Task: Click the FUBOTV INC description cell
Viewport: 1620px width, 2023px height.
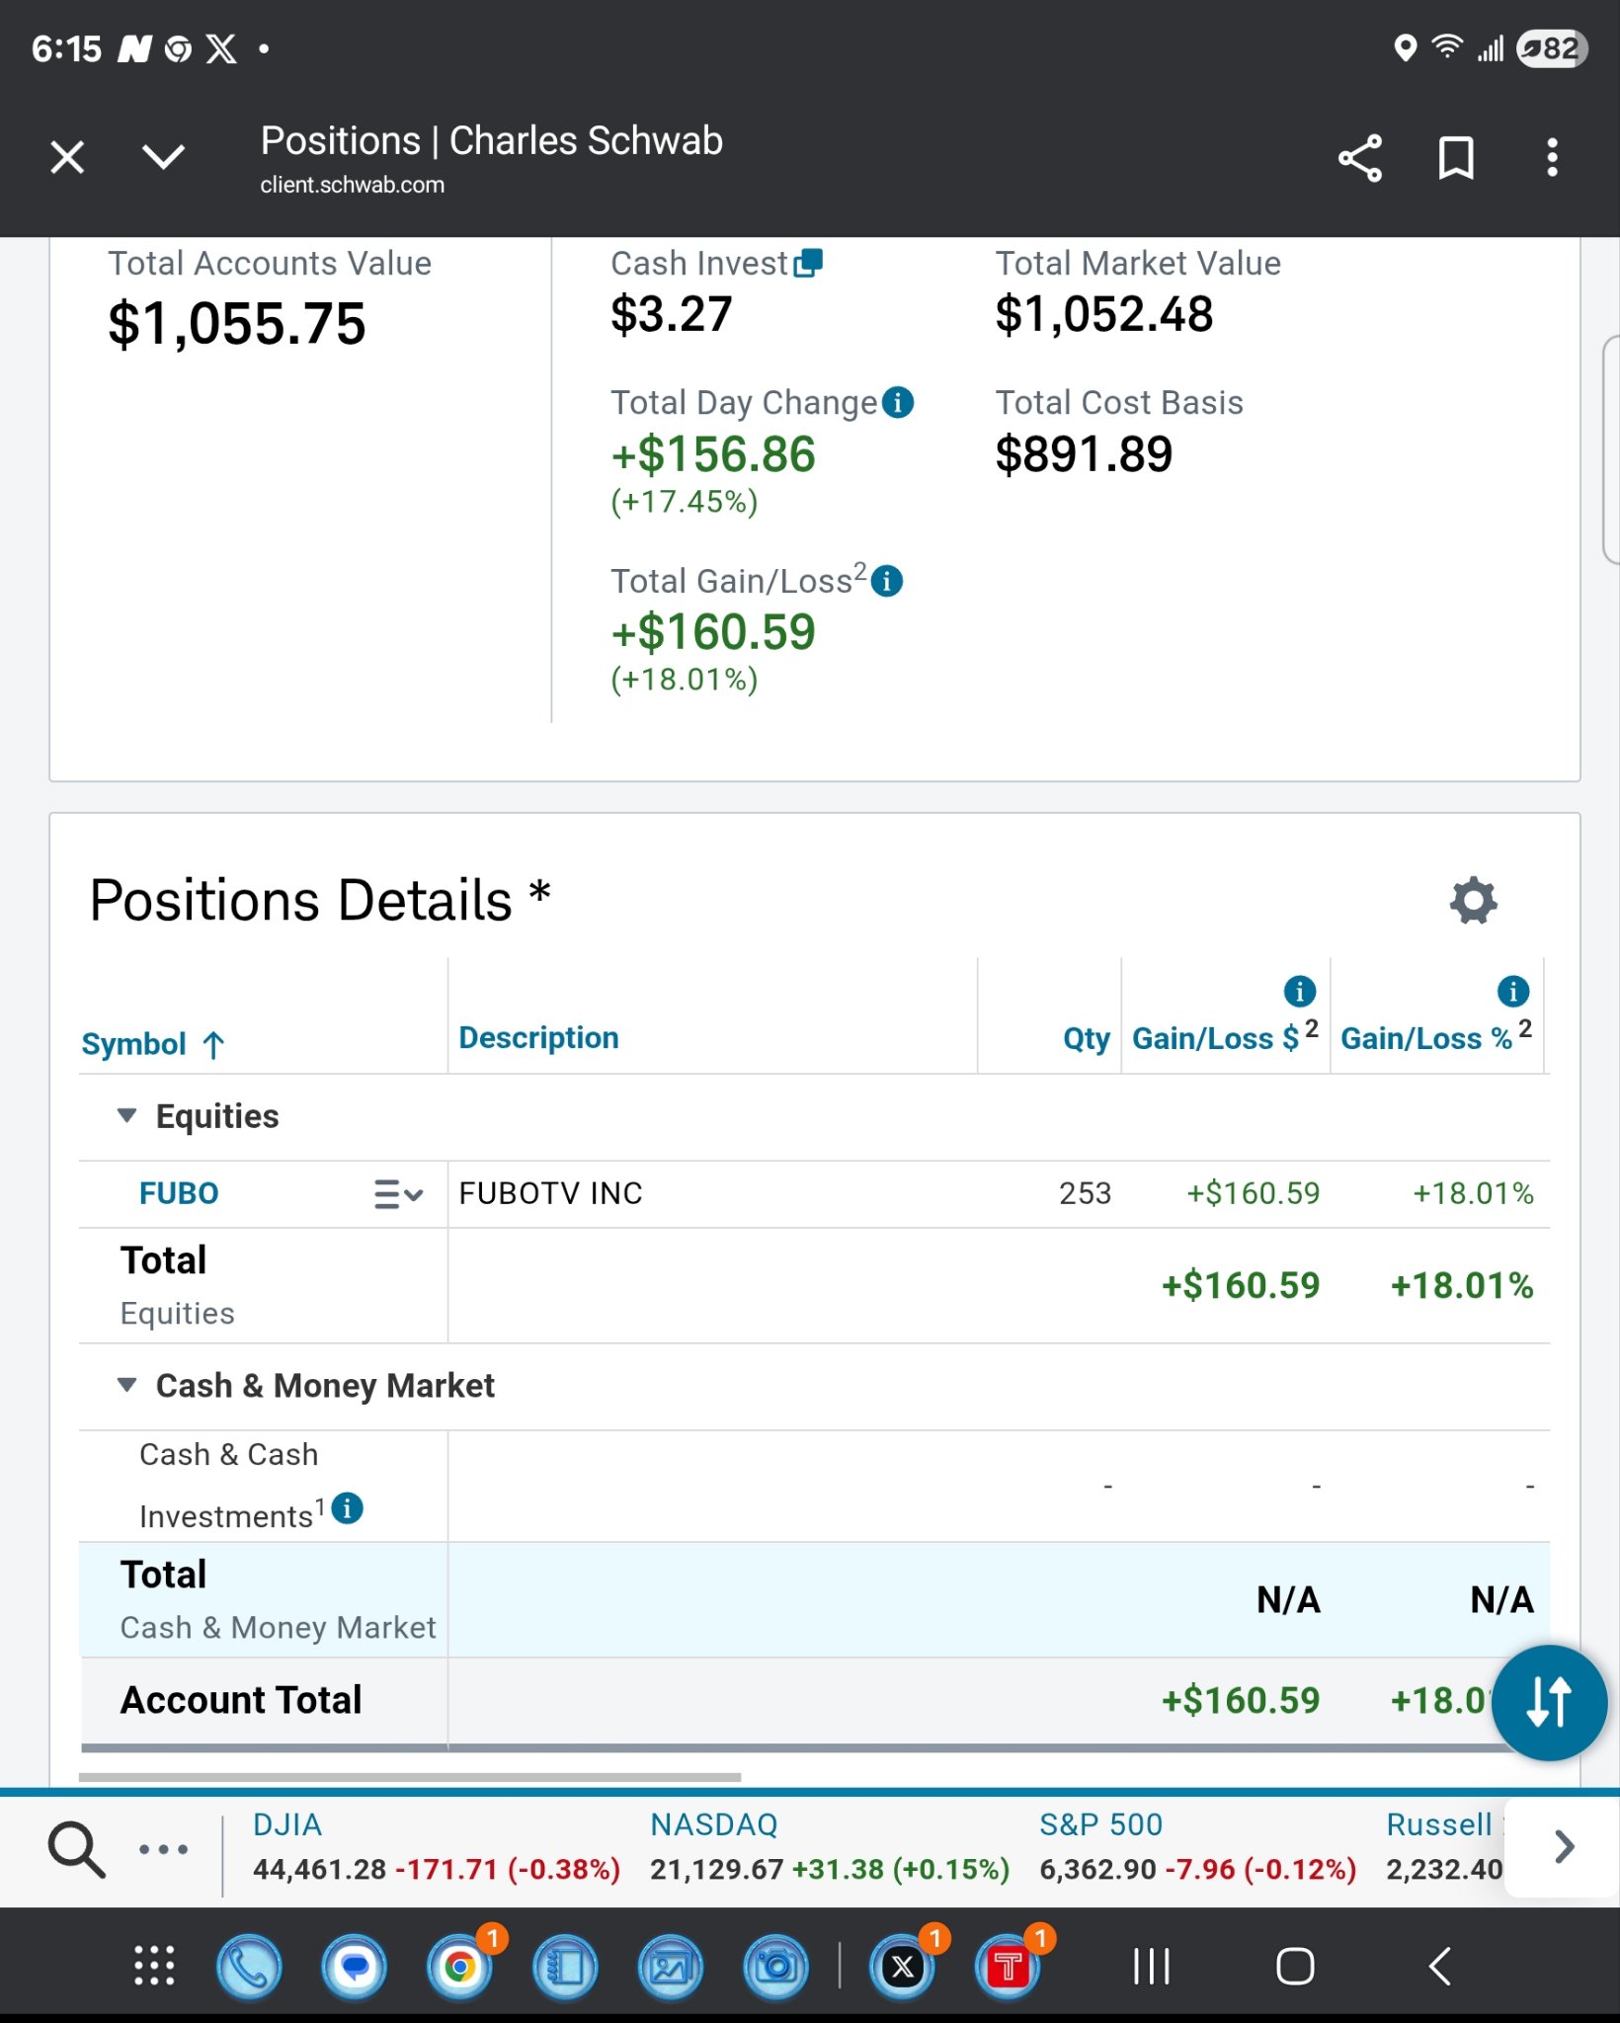Action: coord(711,1193)
